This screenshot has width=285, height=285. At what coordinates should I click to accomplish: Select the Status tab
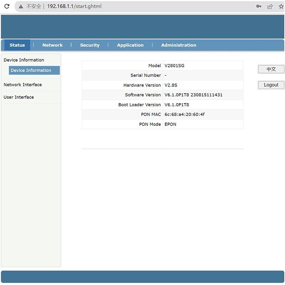[x=17, y=45]
